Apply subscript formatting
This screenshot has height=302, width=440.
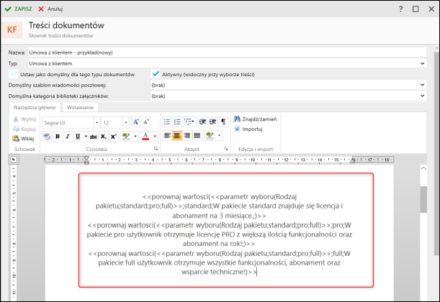(x=103, y=137)
